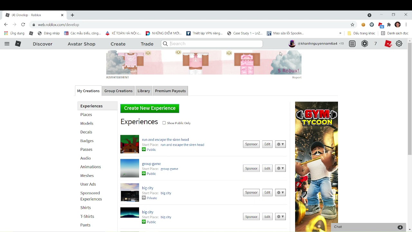
Task: Switch to Group Creations tab
Action: (118, 91)
